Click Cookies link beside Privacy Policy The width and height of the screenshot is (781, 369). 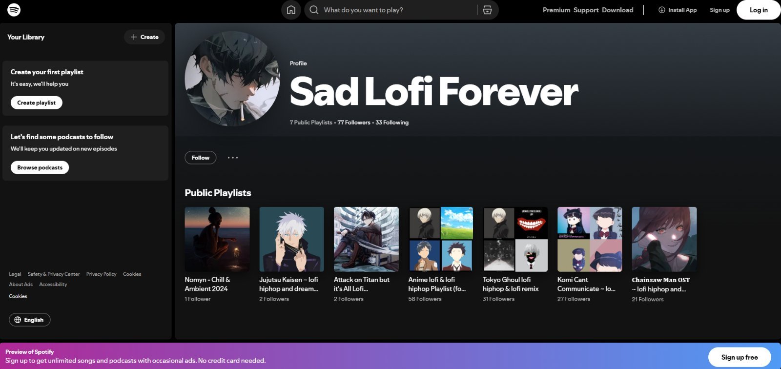[x=132, y=274]
